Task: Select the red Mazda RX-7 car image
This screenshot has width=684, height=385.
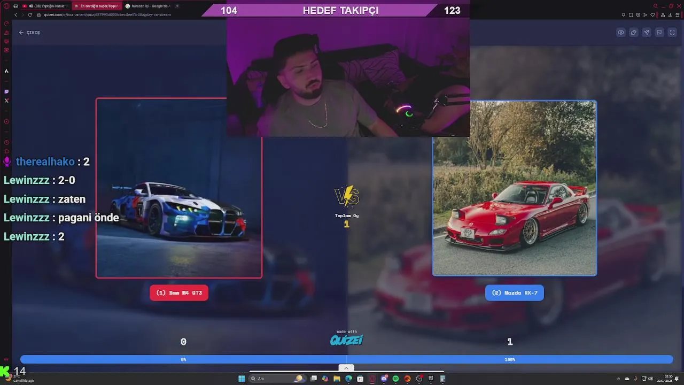Action: click(x=515, y=188)
